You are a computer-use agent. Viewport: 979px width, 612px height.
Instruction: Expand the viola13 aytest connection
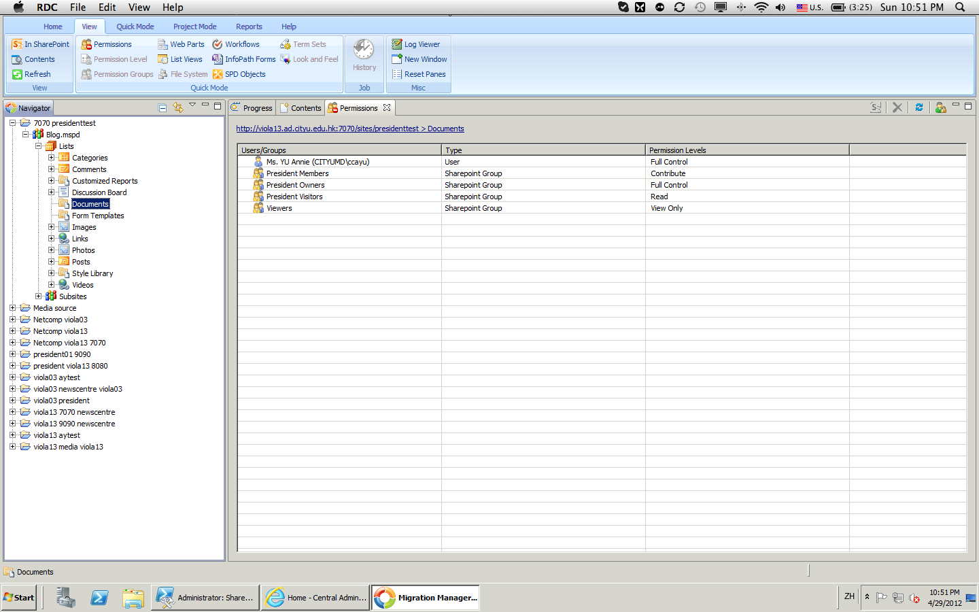pyautogui.click(x=12, y=435)
